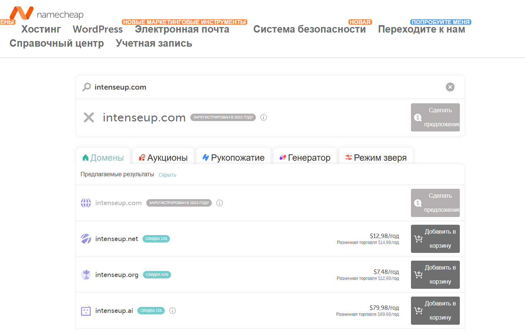Select the Режим зверя tab
This screenshot has width=525, height=331.
point(376,157)
